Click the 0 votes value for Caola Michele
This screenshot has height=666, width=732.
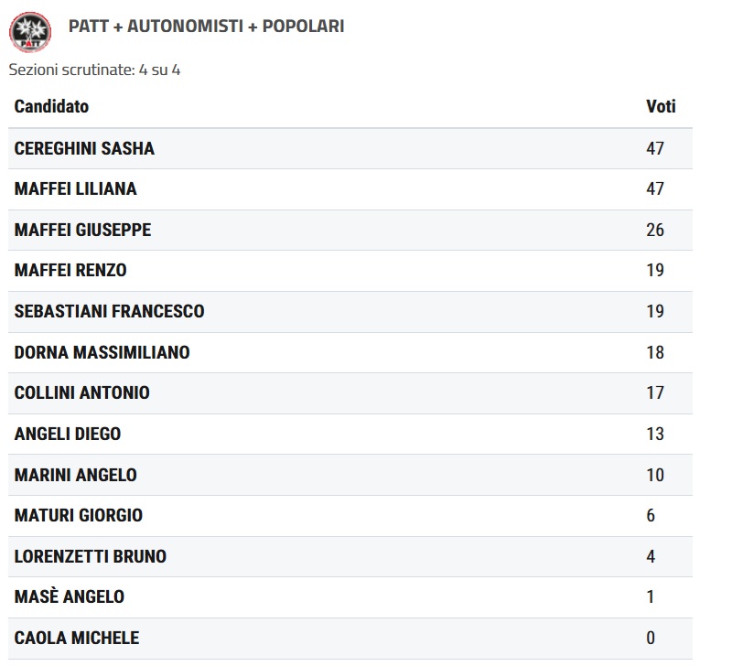pos(651,638)
